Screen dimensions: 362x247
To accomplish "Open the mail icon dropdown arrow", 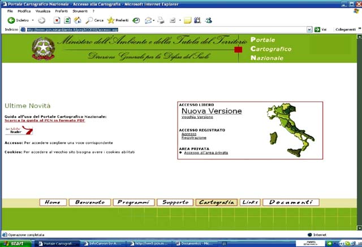I will pos(154,20).
